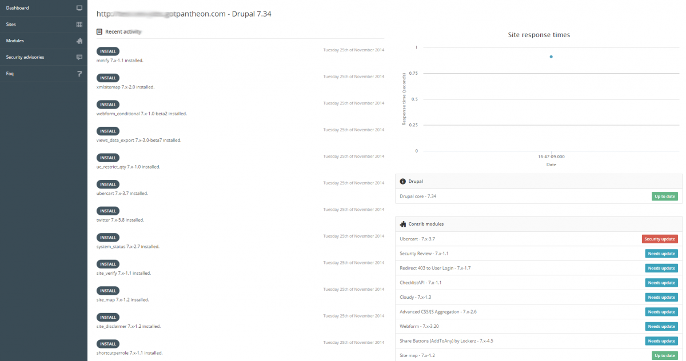Viewport: 686px width, 361px height.
Task: Open the Sites menu item
Action: point(43,25)
